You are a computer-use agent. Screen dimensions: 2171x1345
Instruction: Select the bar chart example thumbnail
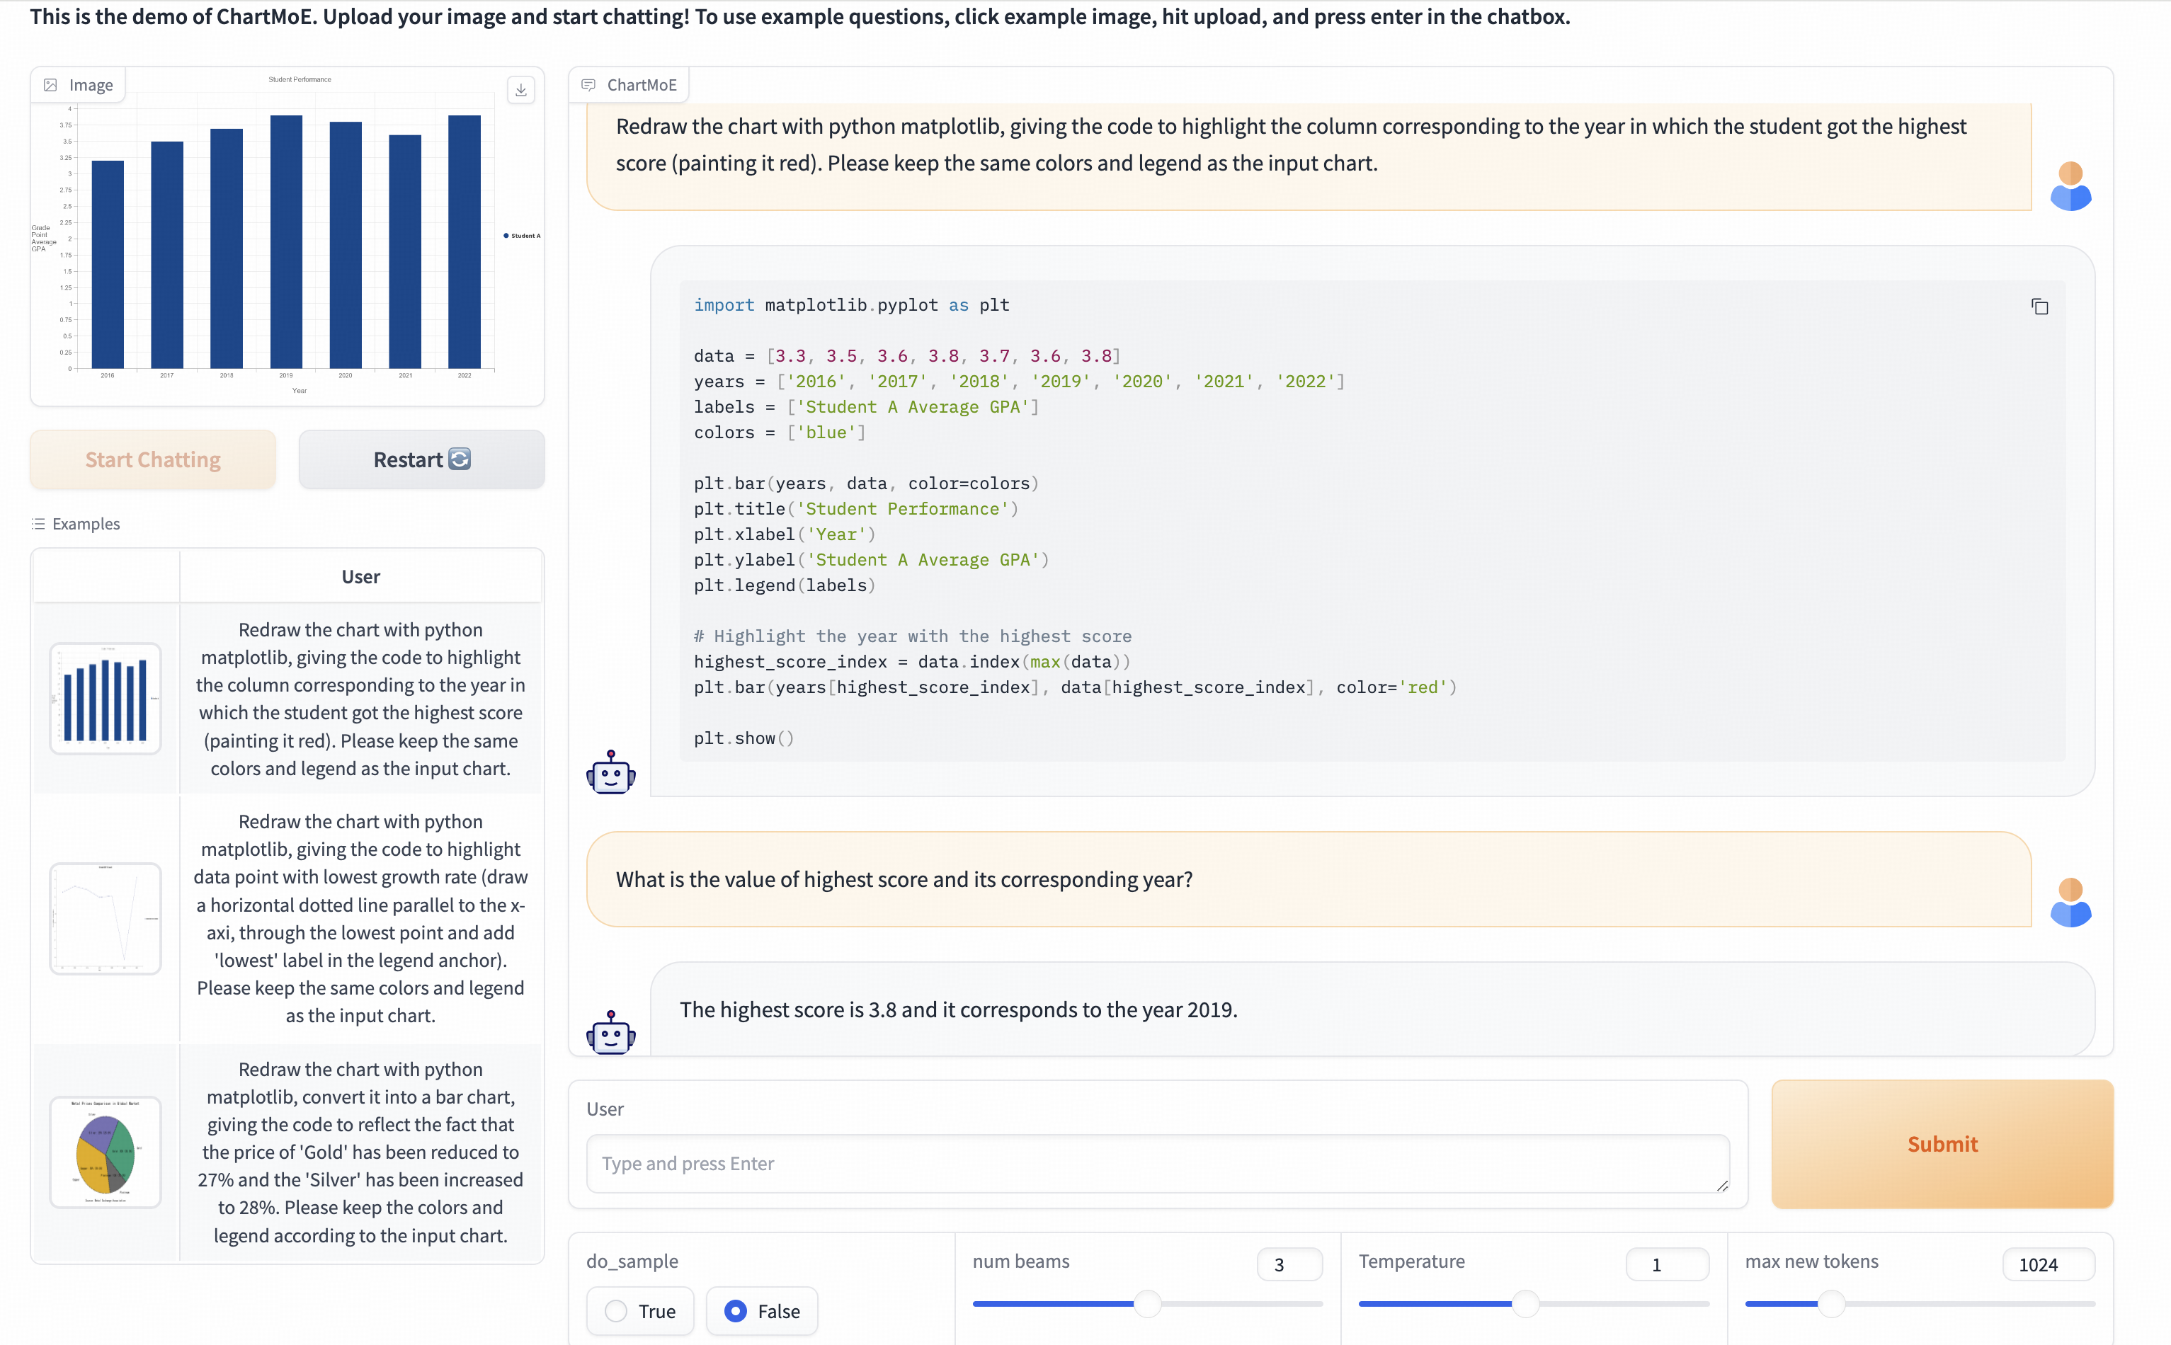(x=106, y=698)
